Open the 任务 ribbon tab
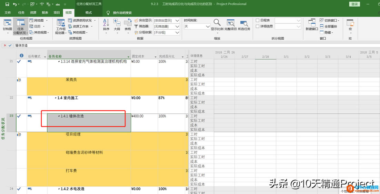The image size is (380, 194). coord(21,13)
